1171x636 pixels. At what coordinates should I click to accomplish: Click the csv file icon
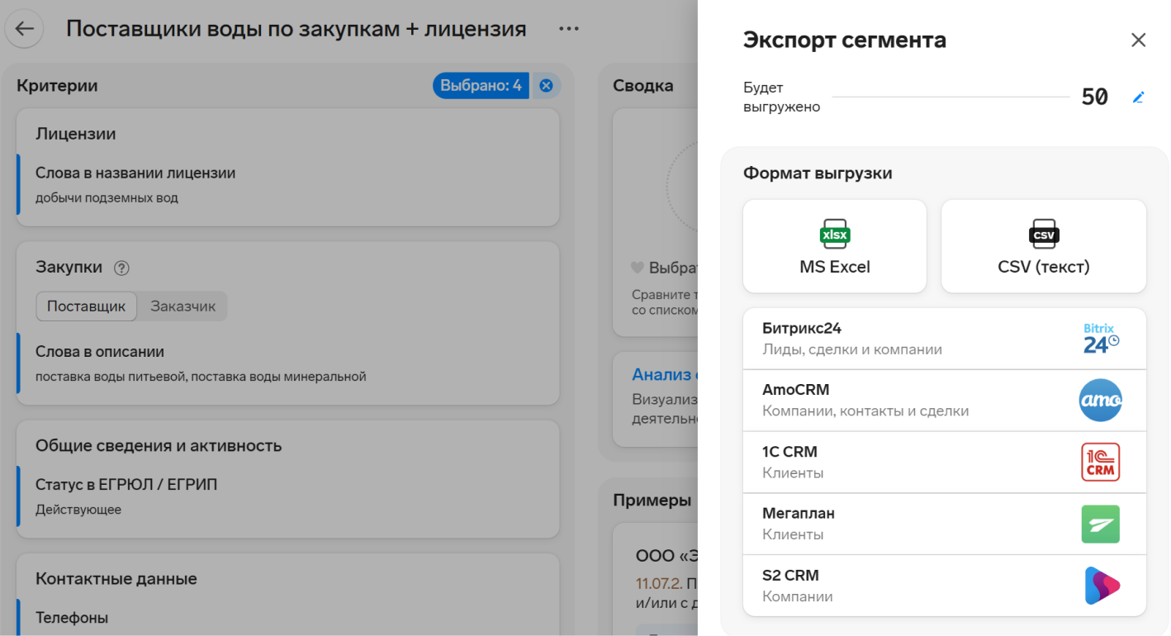coord(1044,235)
